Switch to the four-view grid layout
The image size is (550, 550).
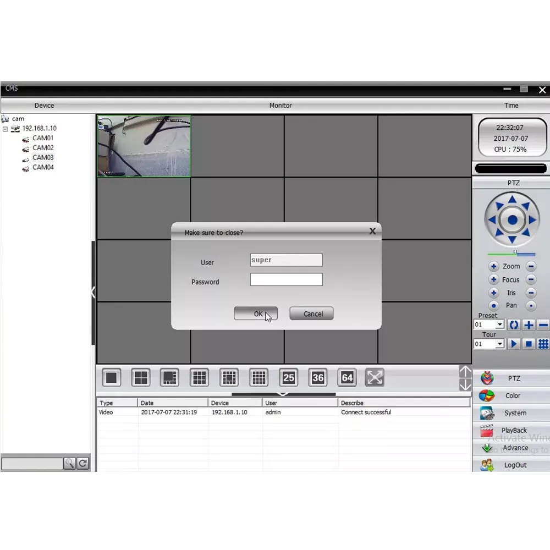(141, 377)
